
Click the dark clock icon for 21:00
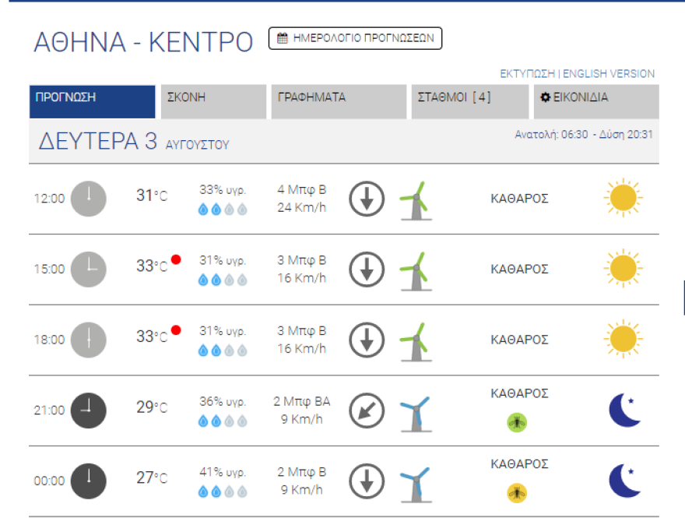[88, 410]
